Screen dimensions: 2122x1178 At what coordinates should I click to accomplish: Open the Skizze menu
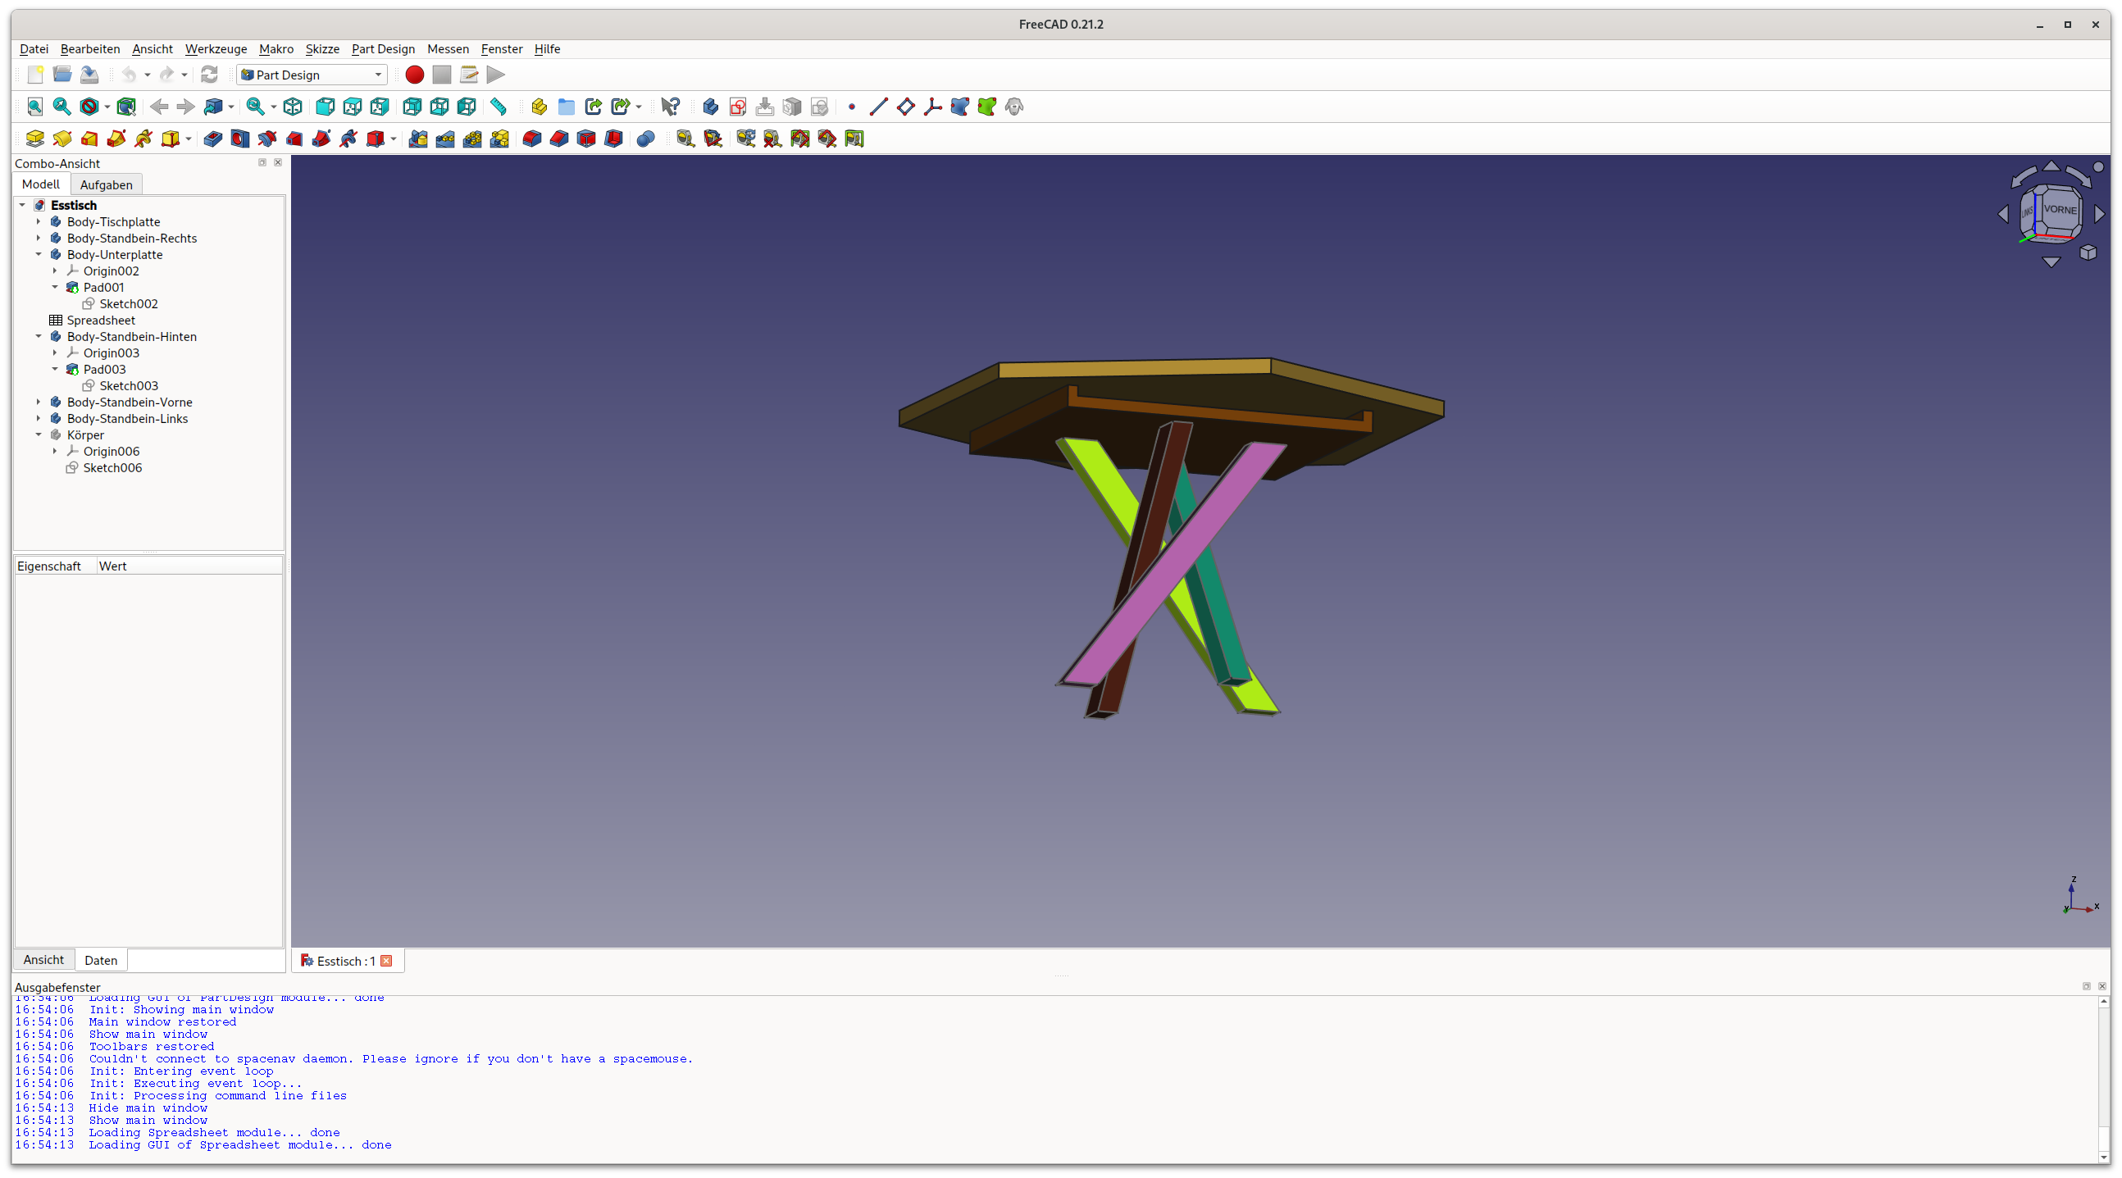tap(322, 48)
